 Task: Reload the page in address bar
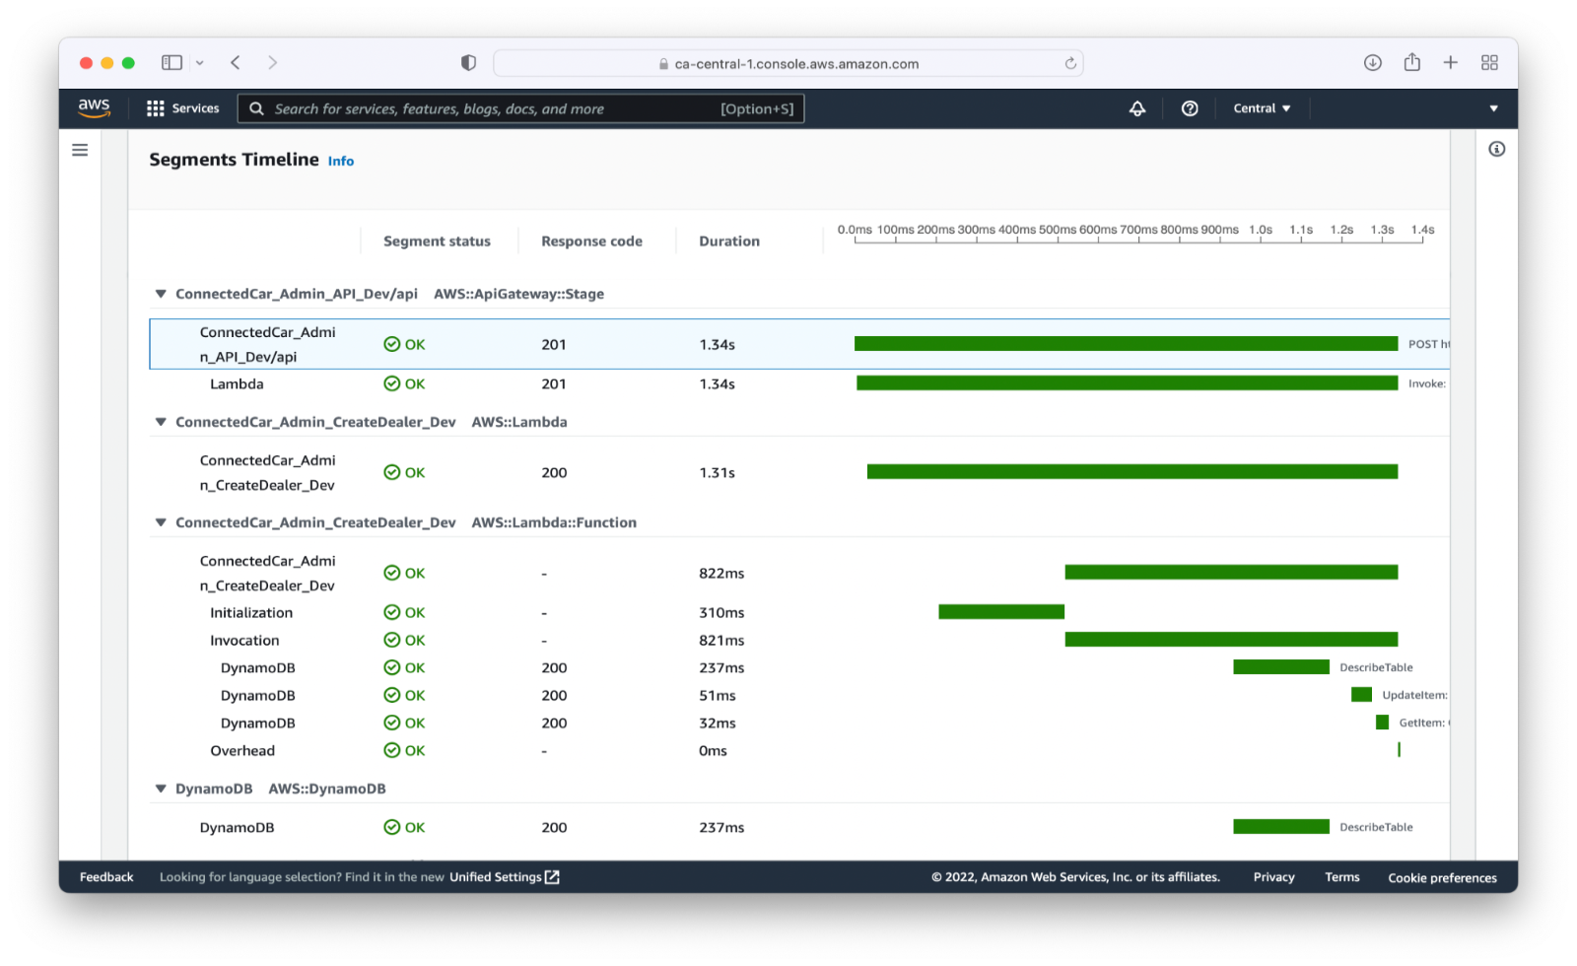point(1070,63)
